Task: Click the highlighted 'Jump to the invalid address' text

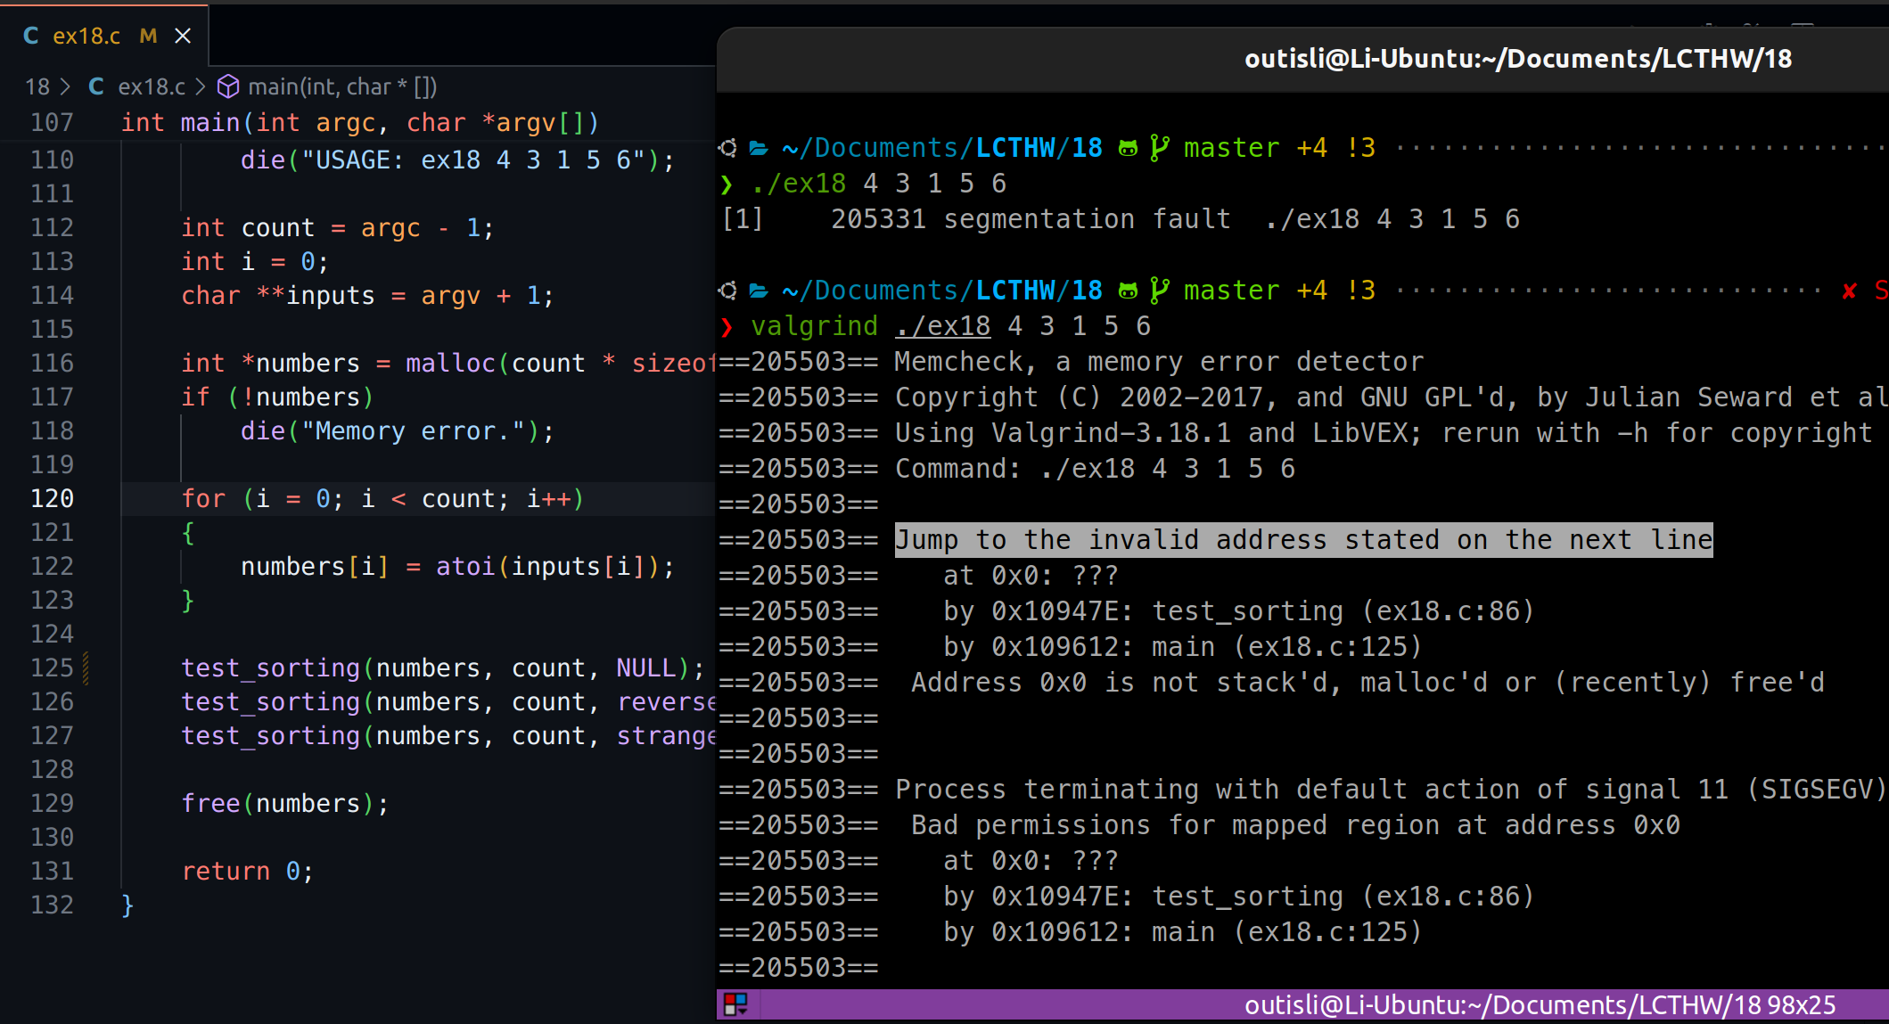Action: (x=1303, y=540)
